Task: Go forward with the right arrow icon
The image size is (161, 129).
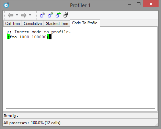Action: click(x=24, y=15)
